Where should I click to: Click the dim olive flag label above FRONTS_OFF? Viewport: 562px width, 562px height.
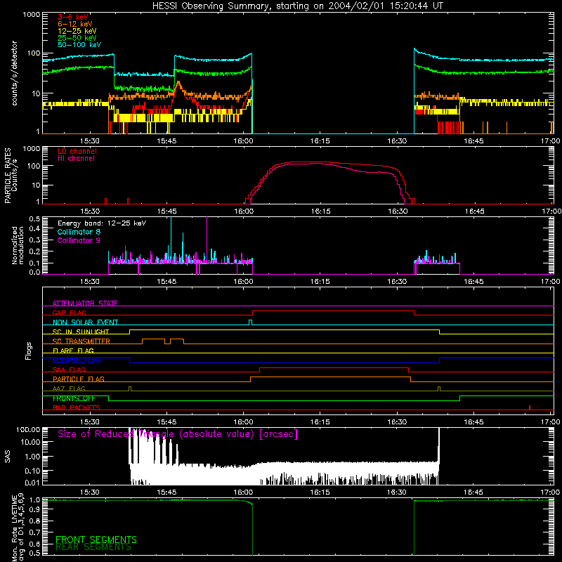(69, 388)
